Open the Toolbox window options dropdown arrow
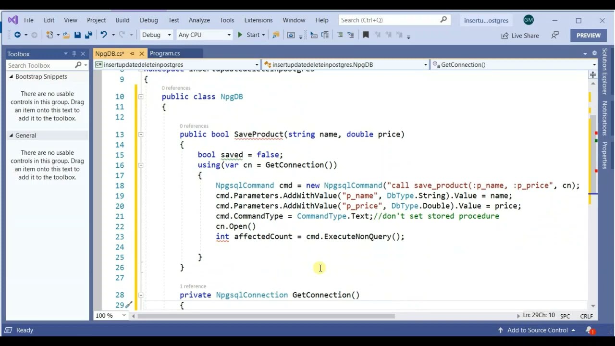Viewport: 615px width, 346px height. (65, 54)
